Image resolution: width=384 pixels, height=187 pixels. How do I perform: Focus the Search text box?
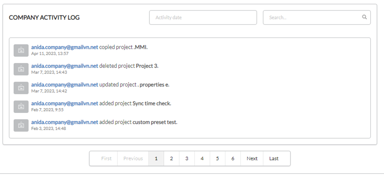(317, 17)
